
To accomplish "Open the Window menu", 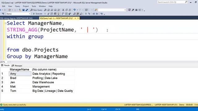I will [x=42, y=6].
